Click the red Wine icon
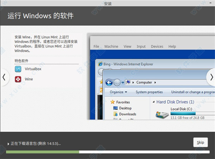This screenshot has width=215, height=159. pos(18,79)
